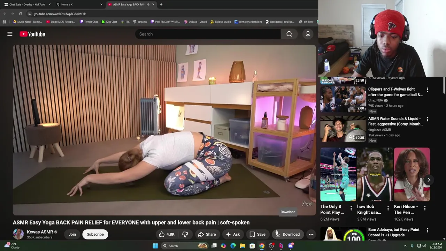Viewport: 446px width, 251px height.
Task: Start voice search with microphone icon
Action: (308, 34)
